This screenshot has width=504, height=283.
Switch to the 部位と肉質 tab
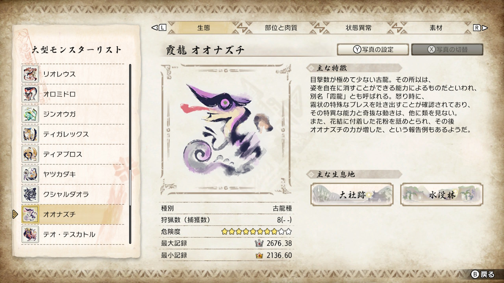[281, 28]
